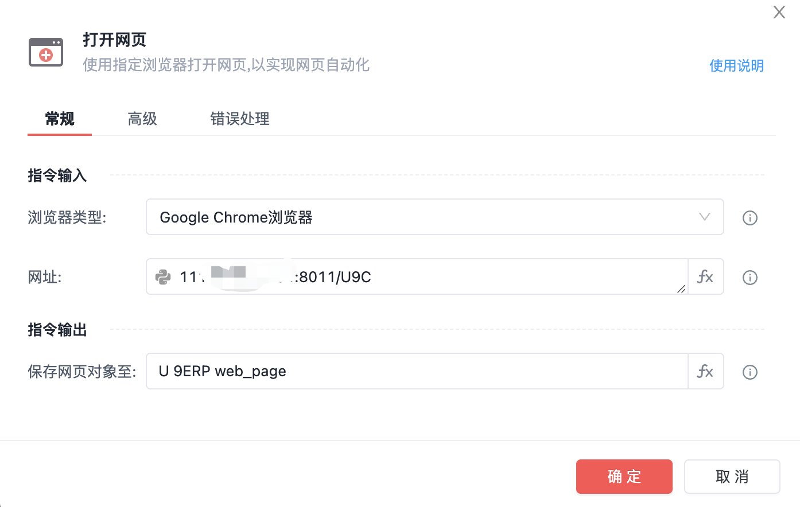
Task: Open the Google Chrome浏览器 type dropdown
Action: click(x=425, y=217)
